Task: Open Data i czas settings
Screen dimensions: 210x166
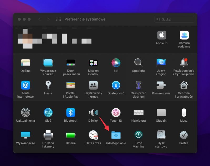Action: pos(93,135)
